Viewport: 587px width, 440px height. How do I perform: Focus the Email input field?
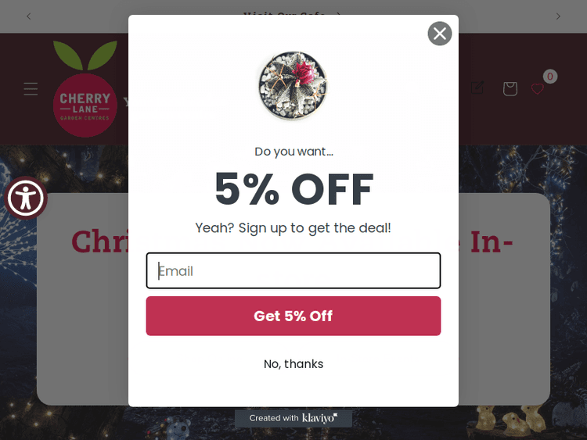tap(293, 270)
